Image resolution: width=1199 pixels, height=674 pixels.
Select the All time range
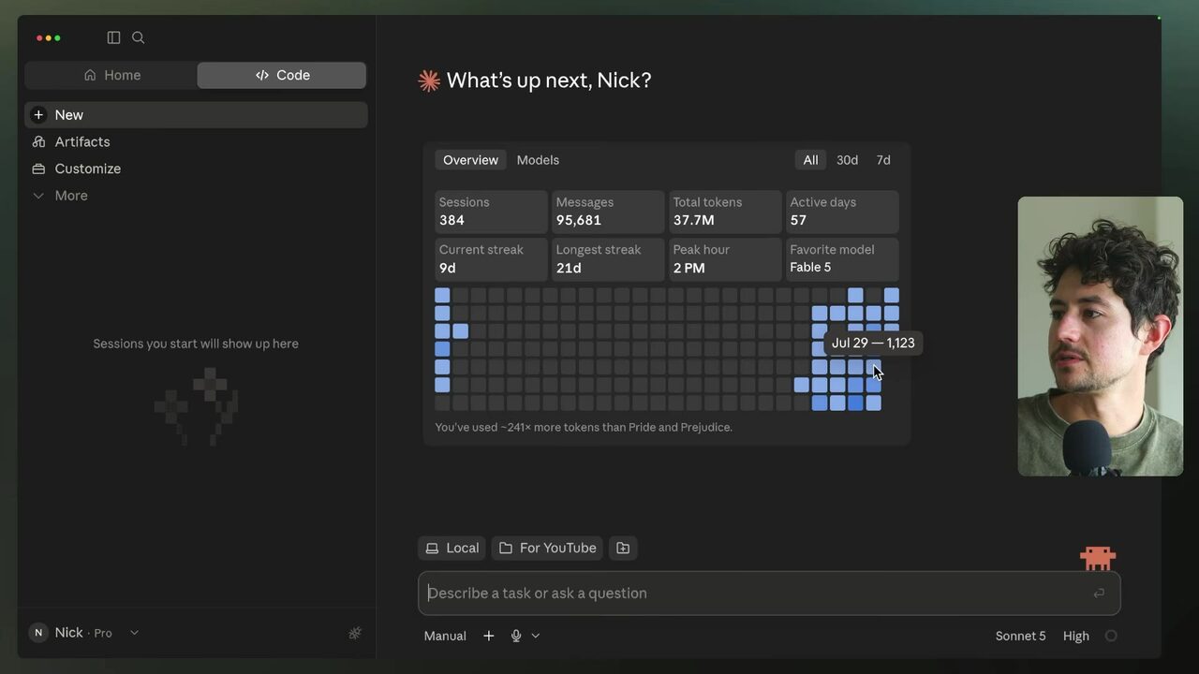click(x=810, y=160)
